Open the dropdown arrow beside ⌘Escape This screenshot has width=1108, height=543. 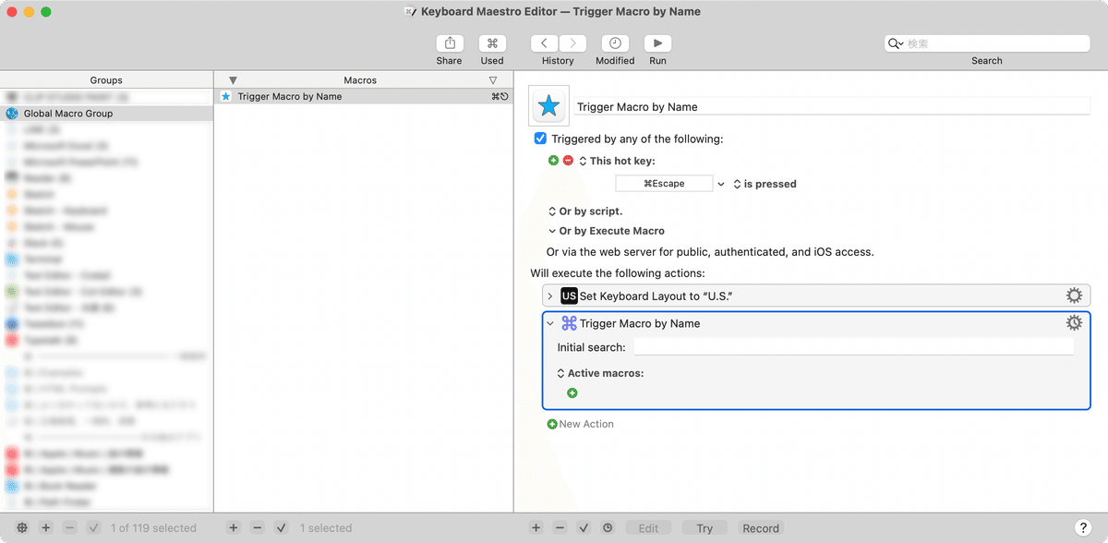click(721, 184)
